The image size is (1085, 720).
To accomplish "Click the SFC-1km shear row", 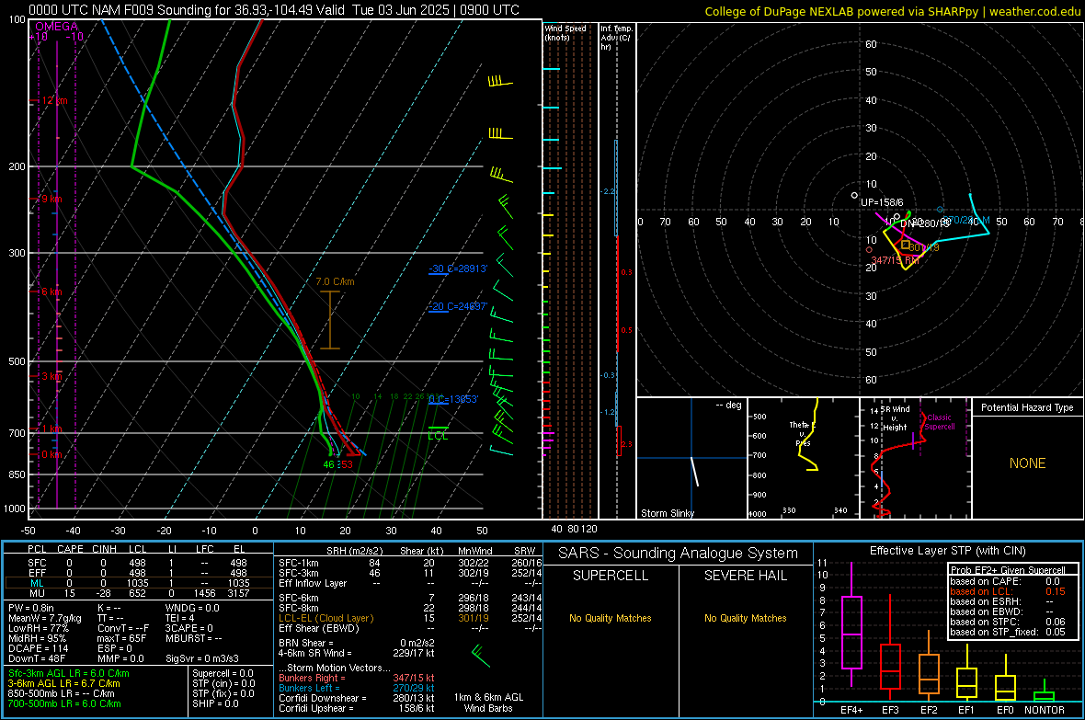I will 410,563.
